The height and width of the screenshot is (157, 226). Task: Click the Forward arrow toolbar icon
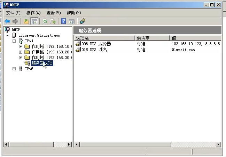[x=15, y=21]
